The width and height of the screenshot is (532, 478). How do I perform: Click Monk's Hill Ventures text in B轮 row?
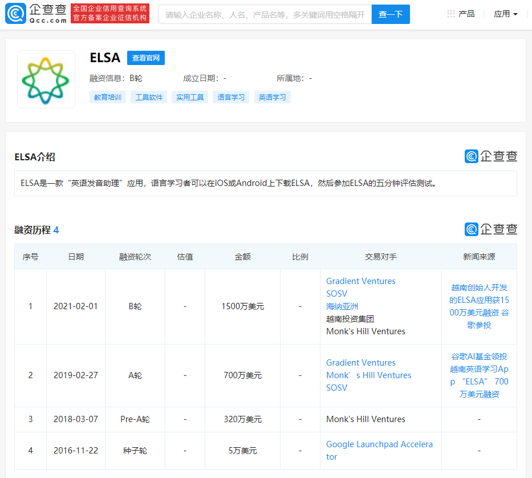[x=366, y=331]
